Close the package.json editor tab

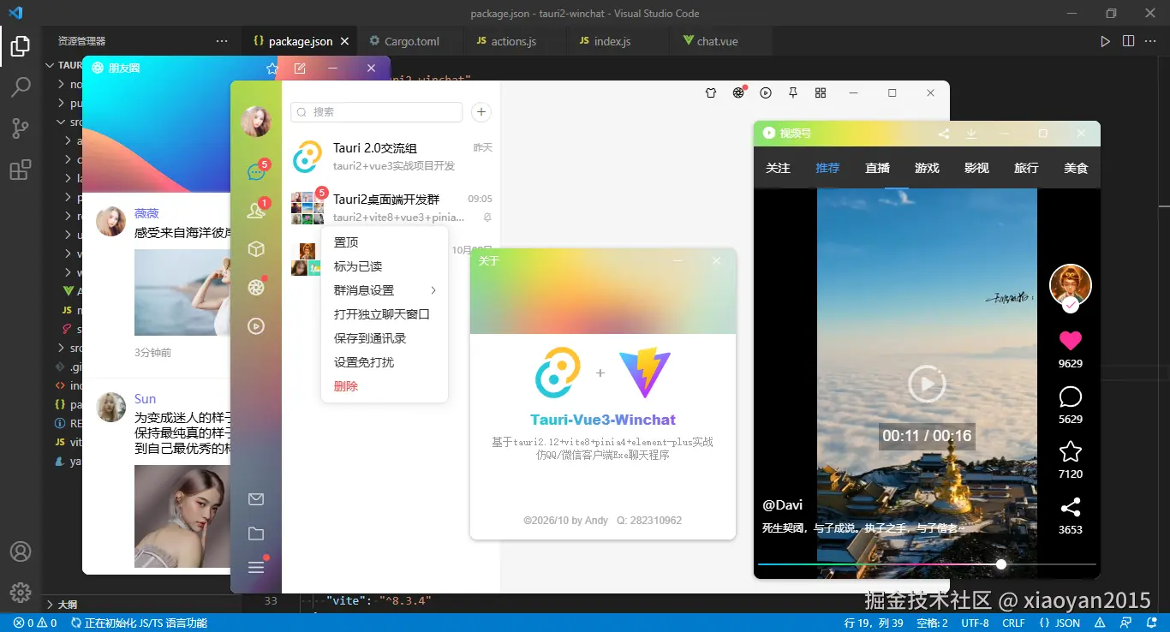pyautogui.click(x=345, y=41)
